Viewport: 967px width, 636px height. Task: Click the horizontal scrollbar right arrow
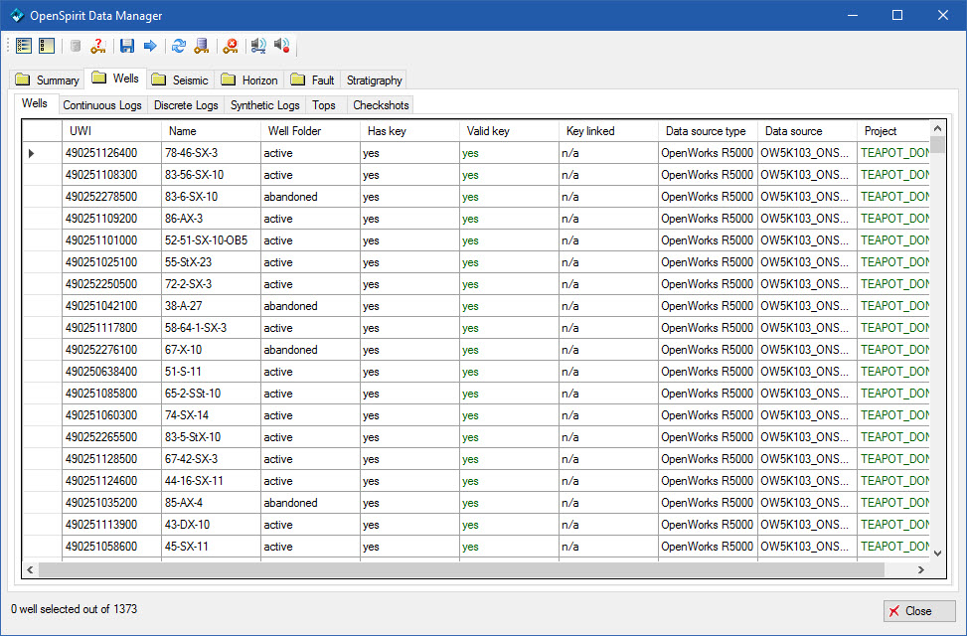click(921, 569)
